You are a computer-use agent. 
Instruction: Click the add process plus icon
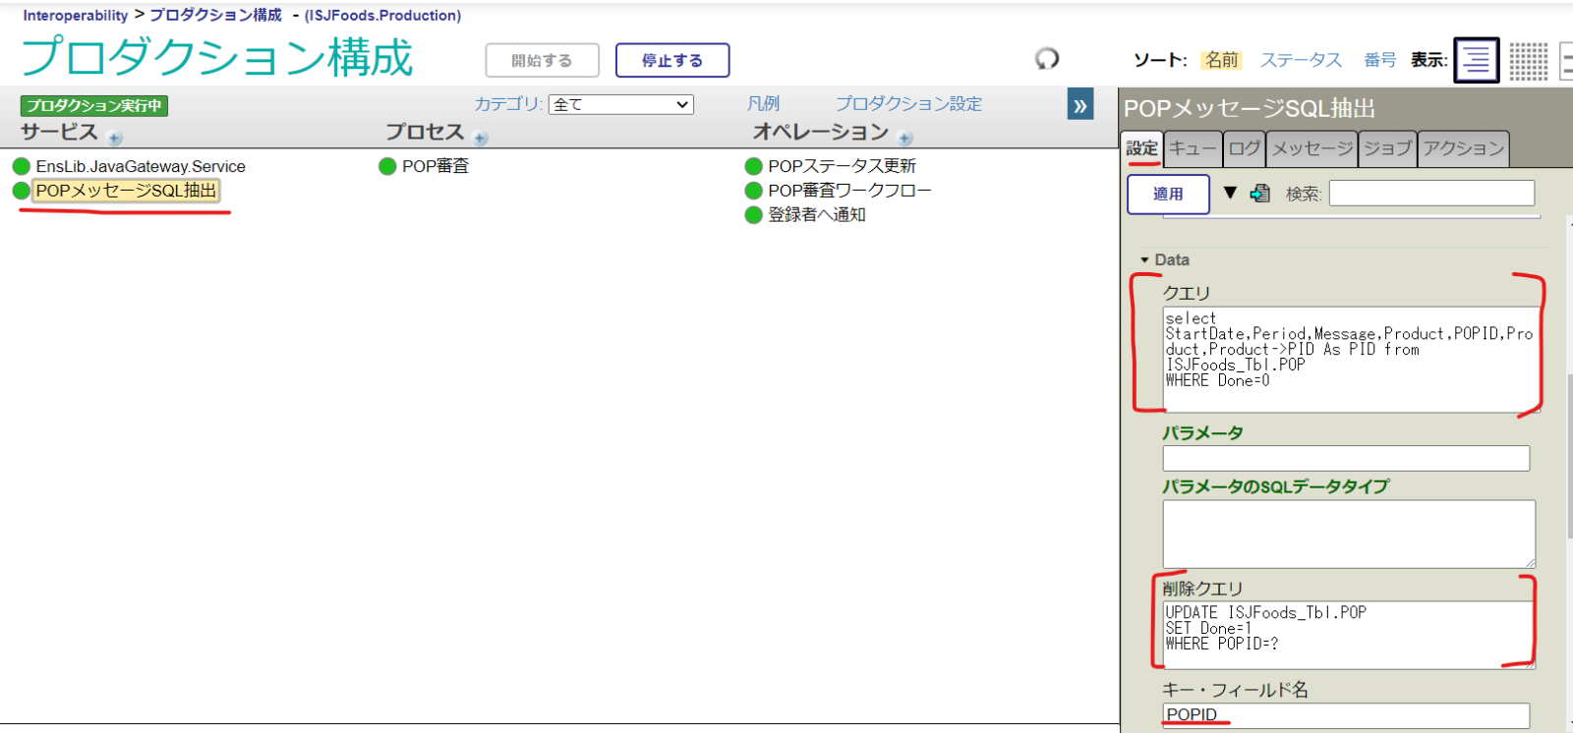click(481, 138)
